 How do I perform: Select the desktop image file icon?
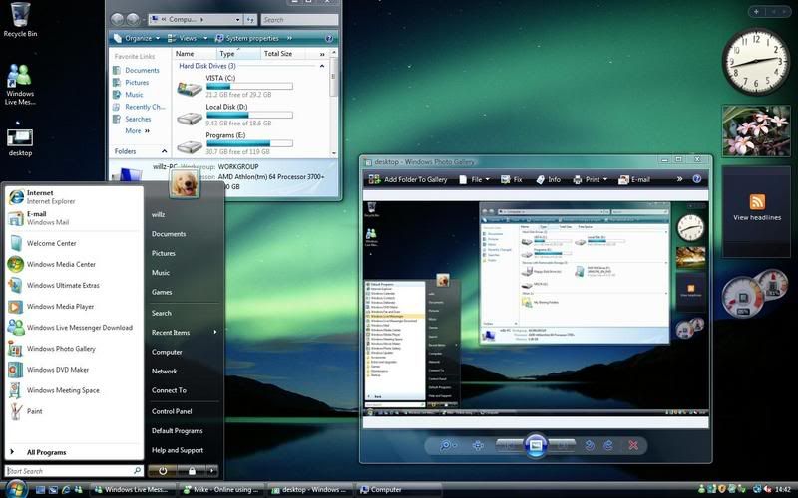coord(20,142)
